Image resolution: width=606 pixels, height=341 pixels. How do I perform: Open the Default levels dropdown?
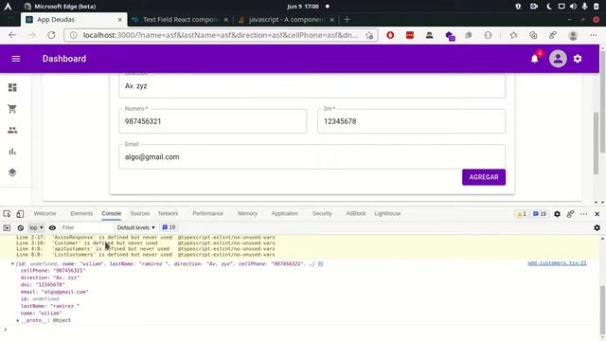tap(135, 227)
